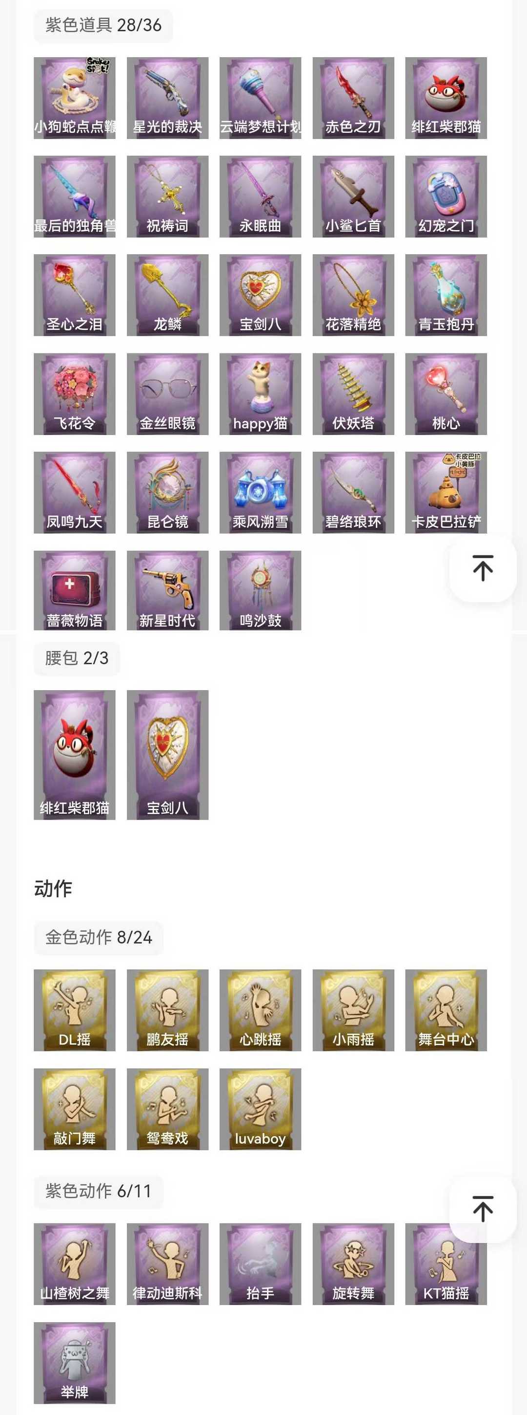Screen dimensions: 527x1415
Task: Open the 小鲨匕首 shark dagger item
Action: (x=353, y=196)
